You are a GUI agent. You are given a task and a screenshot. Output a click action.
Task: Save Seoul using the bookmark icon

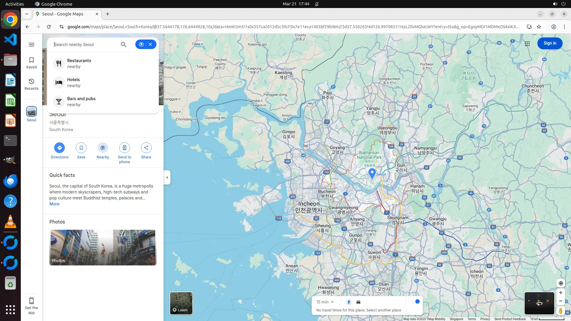[x=81, y=148]
